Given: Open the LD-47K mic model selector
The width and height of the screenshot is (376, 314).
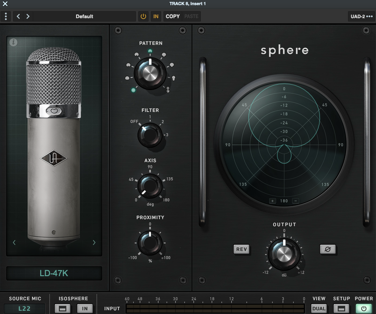Looking at the screenshot, I should point(54,273).
